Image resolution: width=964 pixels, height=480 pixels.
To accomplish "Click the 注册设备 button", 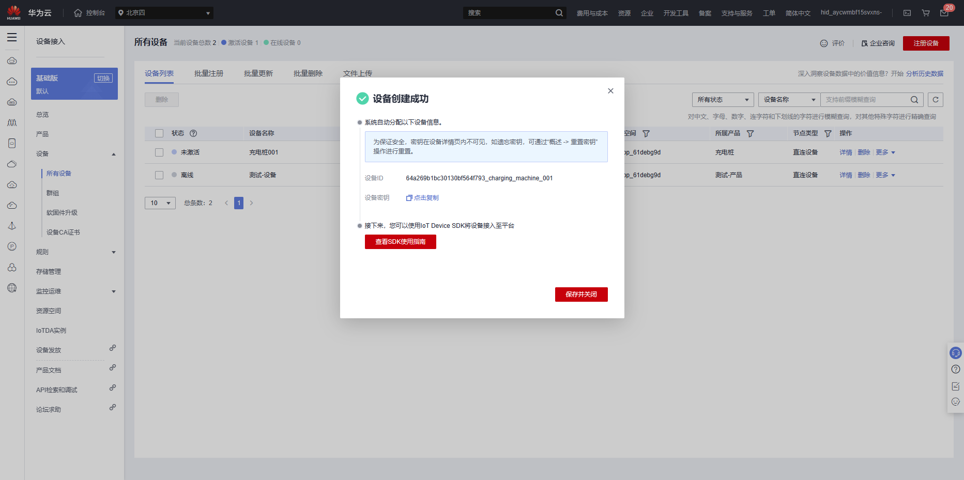I will [x=926, y=43].
